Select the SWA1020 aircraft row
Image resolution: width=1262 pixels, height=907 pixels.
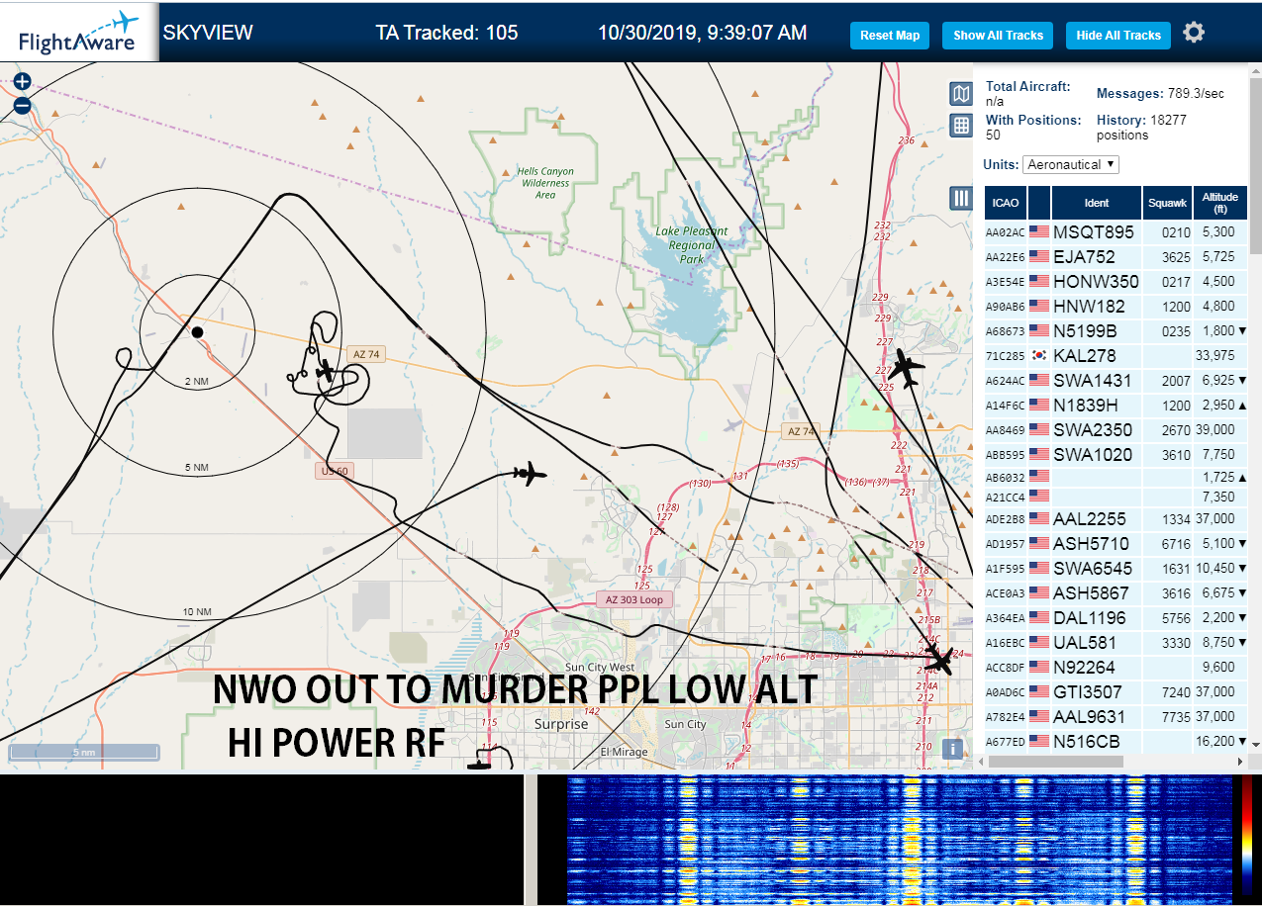[1116, 454]
